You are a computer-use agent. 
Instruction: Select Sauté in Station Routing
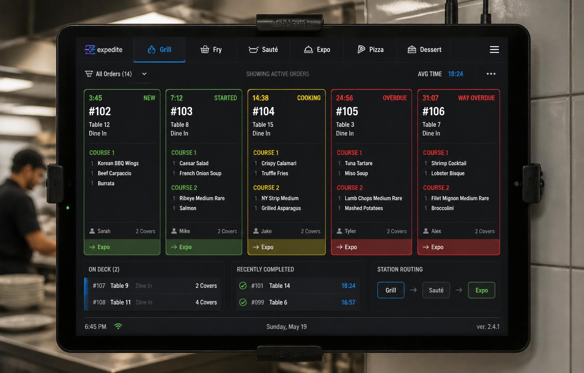[x=436, y=290]
